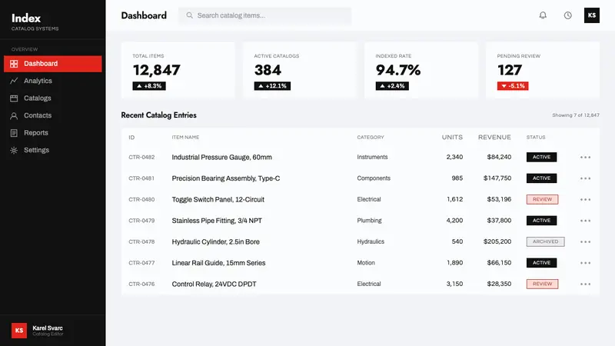Viewport: 615px width, 346px height.
Task: Click the STATUS column header
Action: [536, 138]
